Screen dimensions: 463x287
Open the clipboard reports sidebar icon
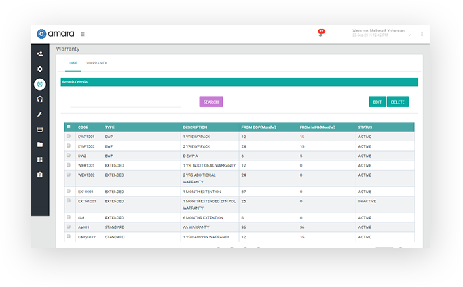(x=40, y=175)
